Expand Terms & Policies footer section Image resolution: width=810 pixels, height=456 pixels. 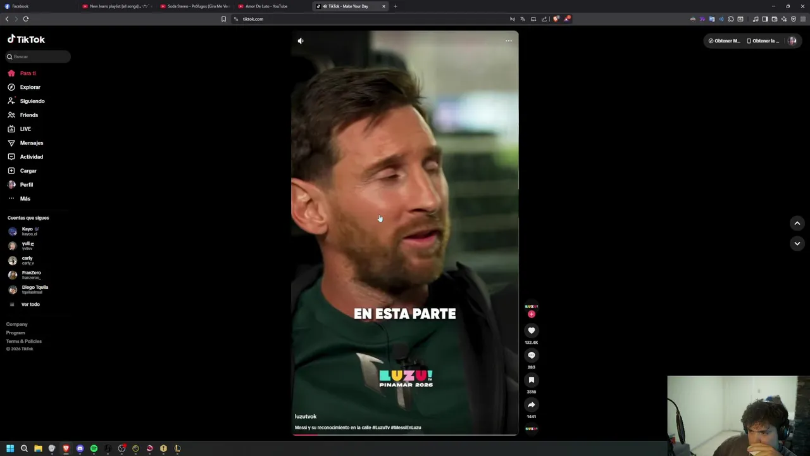(24, 341)
